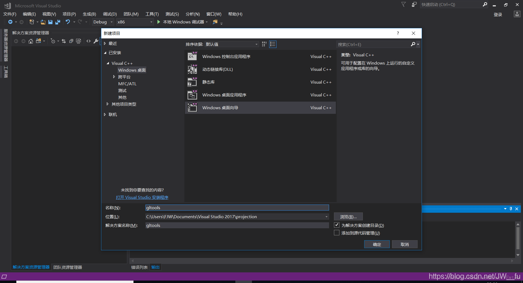
Task: Open the x86 platform dropdown
Action: point(135,22)
